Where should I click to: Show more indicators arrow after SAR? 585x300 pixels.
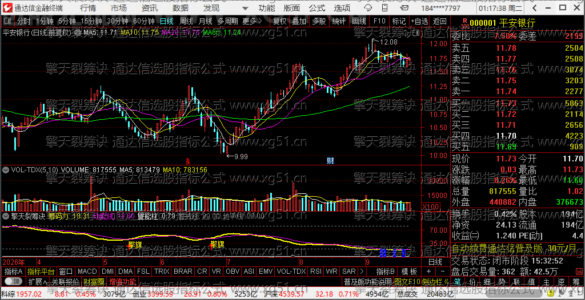[362, 271]
